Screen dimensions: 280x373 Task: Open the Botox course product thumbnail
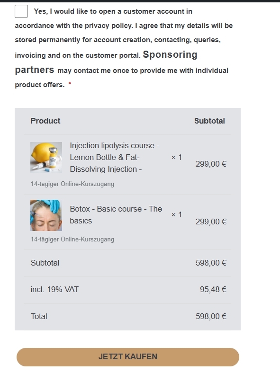pos(46,215)
